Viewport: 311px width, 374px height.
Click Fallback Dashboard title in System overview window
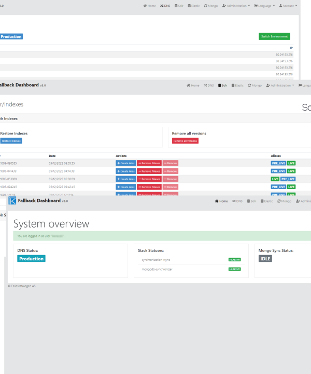[39, 201]
